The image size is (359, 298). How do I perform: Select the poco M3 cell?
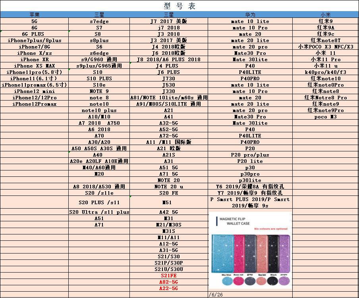click(x=326, y=116)
